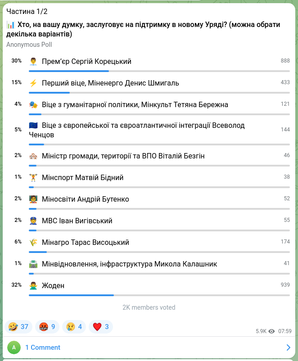Select poll option Прем'єр Сергій Корецький
The height and width of the screenshot is (361, 298).
pyautogui.click(x=149, y=63)
